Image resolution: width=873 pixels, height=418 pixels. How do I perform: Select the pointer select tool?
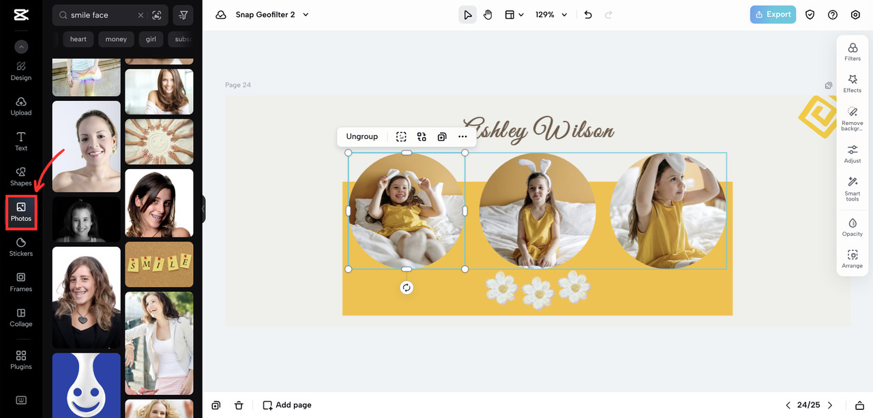point(467,14)
